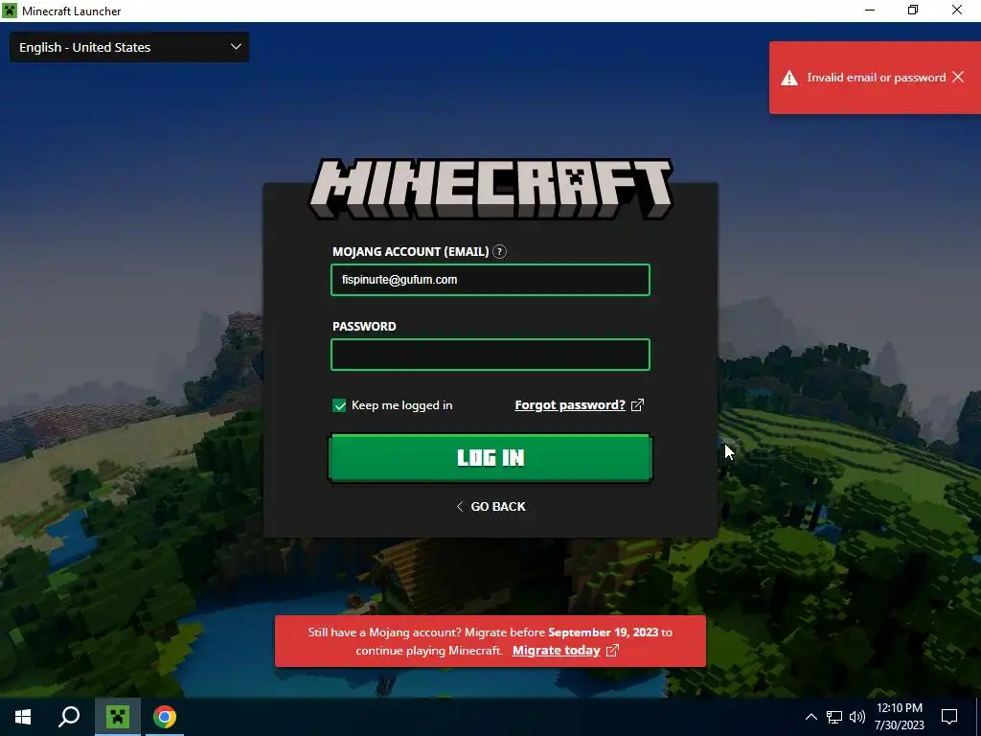Click external link icon beside Migrate today
This screenshot has width=981, height=736.
pos(612,651)
